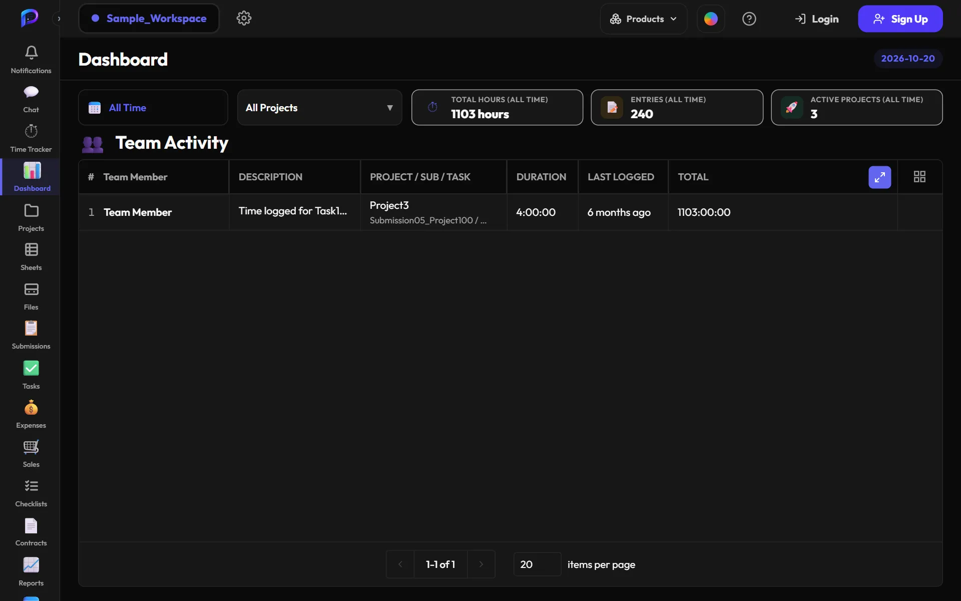Expand the Team Activity table fullscreen
961x601 pixels.
[x=879, y=177]
